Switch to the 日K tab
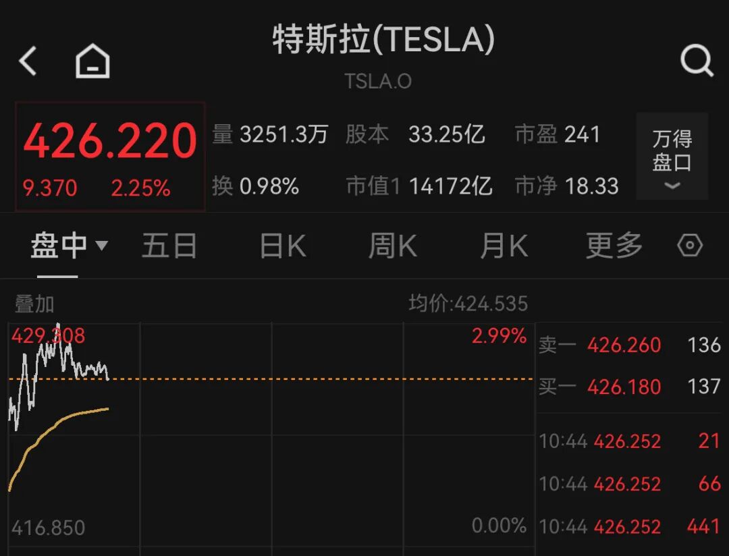Image resolution: width=729 pixels, height=556 pixels. tap(283, 246)
